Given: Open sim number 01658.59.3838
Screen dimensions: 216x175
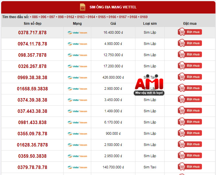Looking at the screenshot, I should (x=32, y=89).
